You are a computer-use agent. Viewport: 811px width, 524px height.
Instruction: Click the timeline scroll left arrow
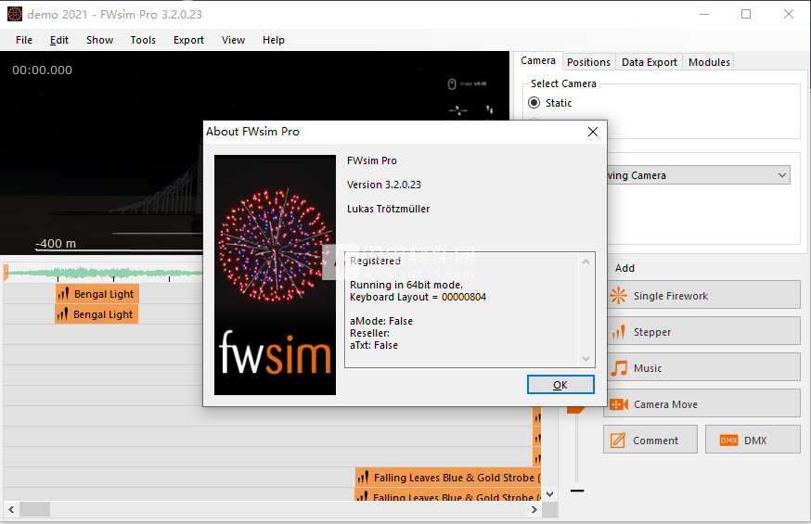pyautogui.click(x=11, y=509)
